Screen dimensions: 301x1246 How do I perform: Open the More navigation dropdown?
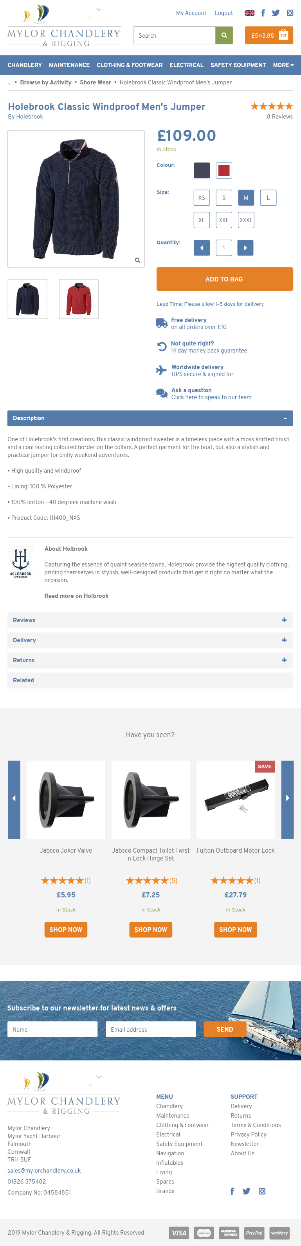283,65
